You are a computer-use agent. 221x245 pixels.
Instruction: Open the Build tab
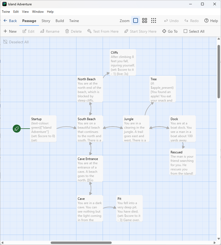click(60, 21)
